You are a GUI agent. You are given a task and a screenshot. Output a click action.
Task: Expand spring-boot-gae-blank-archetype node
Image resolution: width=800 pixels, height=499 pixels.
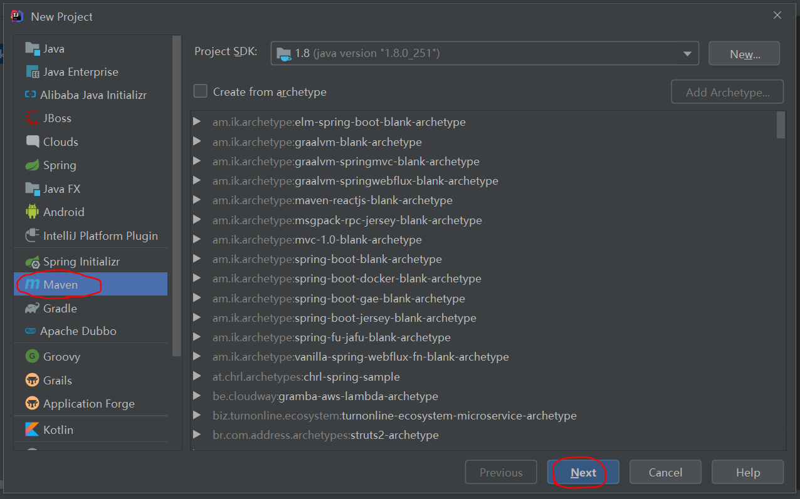click(197, 298)
